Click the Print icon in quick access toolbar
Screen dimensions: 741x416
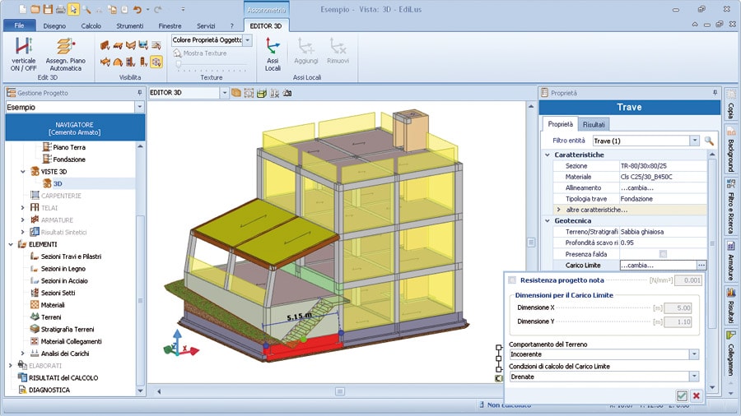pyautogui.click(x=60, y=9)
